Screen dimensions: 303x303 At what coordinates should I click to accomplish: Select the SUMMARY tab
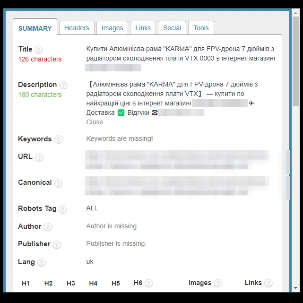(x=35, y=28)
